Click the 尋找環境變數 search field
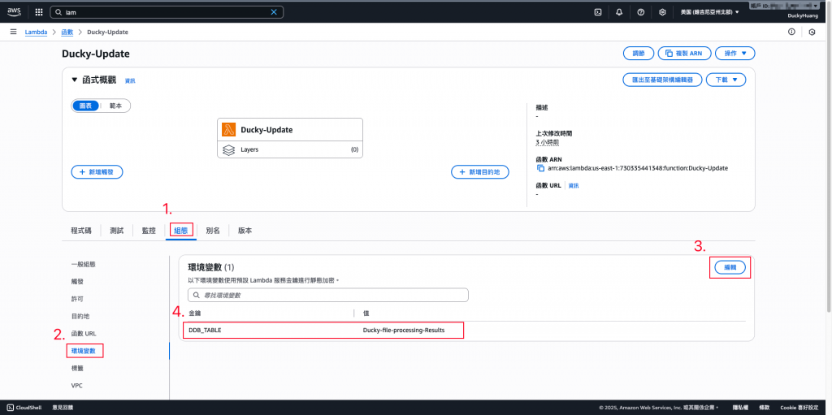Image resolution: width=832 pixels, height=415 pixels. (328, 295)
